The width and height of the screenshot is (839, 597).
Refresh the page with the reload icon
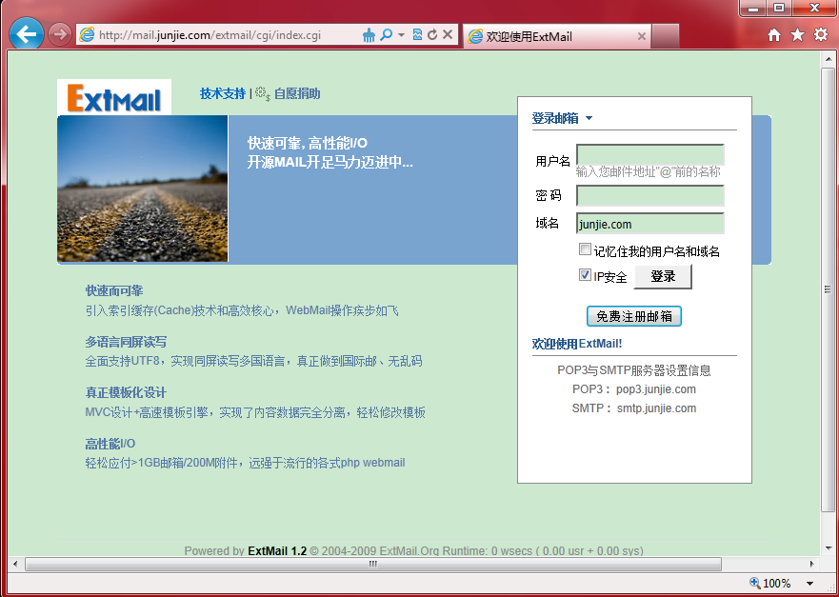[x=432, y=35]
